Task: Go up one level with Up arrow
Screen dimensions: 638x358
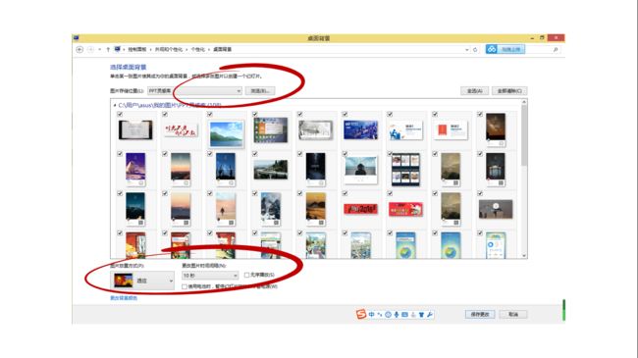Action: point(108,49)
